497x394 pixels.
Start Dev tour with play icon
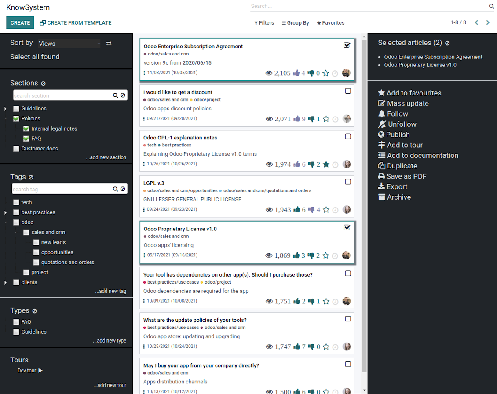tap(40, 371)
